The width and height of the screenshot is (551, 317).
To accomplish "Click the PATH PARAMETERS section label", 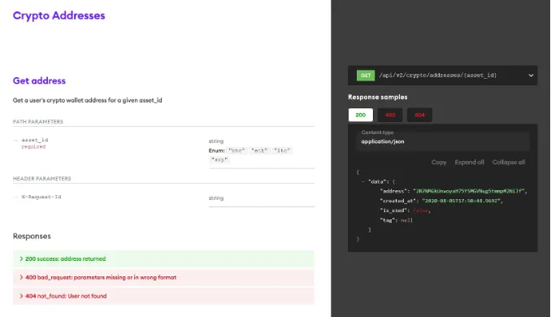I will pyautogui.click(x=38, y=122).
